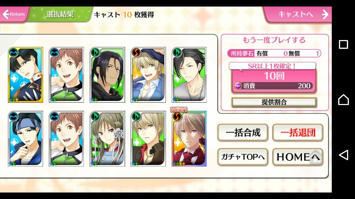Viewport: 355px width, 199px height.
Task: Select the blue-headband character card
Action: (25, 139)
